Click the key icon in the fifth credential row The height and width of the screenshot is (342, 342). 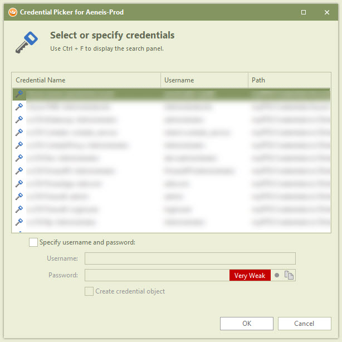(x=19, y=145)
